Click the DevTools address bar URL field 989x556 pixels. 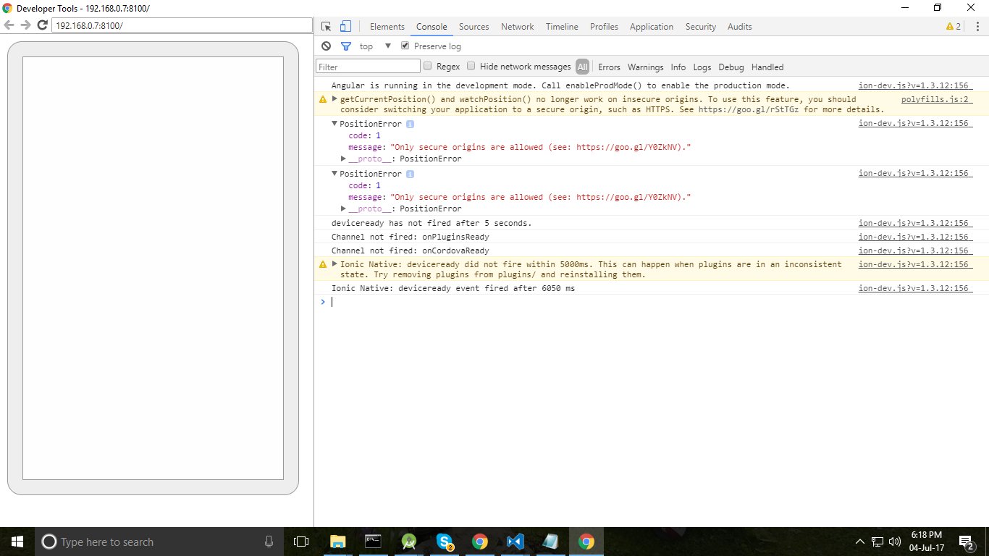182,25
